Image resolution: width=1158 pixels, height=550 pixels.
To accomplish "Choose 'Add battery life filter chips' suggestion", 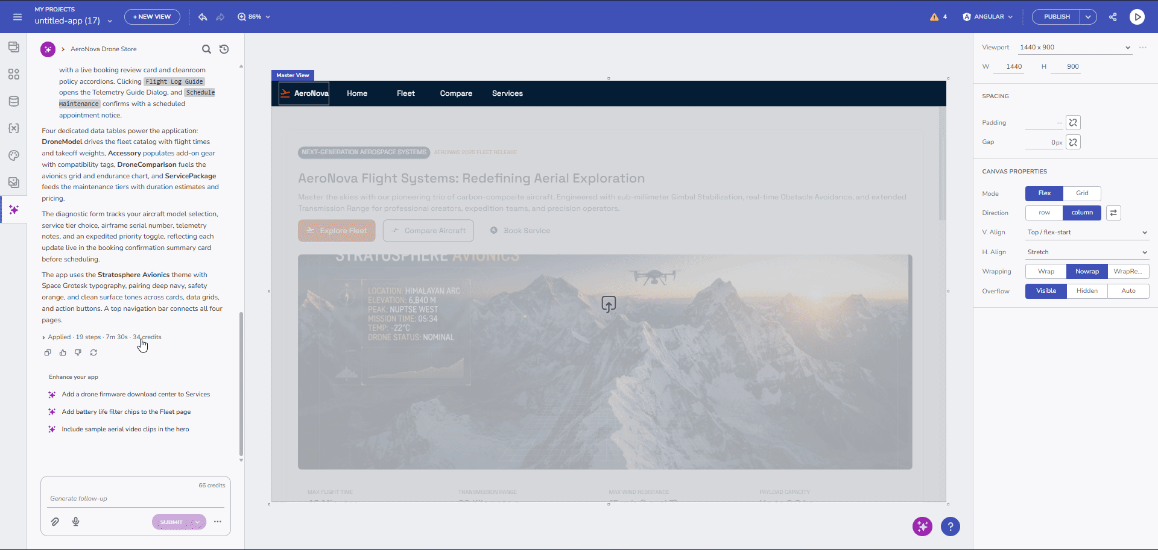I will [x=126, y=412].
